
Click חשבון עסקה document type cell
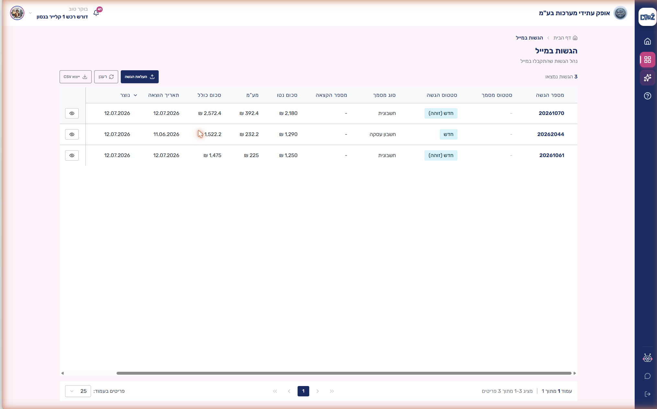382,134
